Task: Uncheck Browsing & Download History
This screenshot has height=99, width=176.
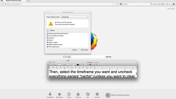Action: (x=48, y=34)
